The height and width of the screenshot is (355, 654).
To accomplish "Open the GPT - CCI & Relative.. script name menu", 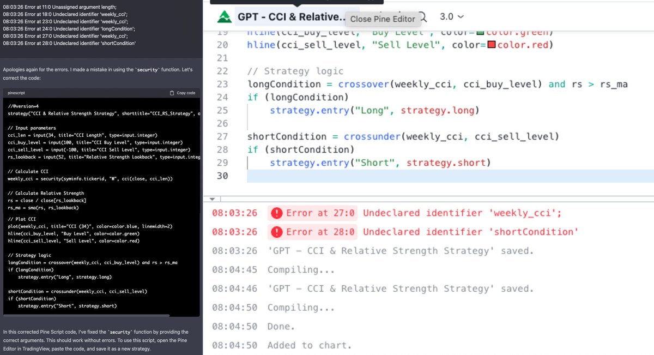I will click(x=291, y=17).
